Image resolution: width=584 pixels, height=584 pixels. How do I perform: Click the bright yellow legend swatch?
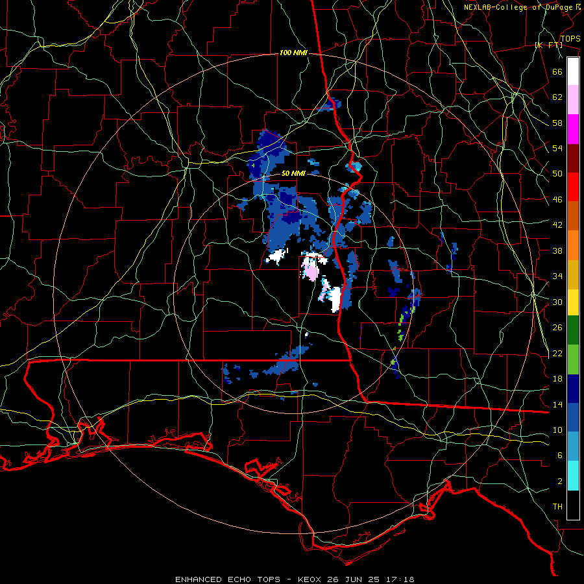pos(573,302)
